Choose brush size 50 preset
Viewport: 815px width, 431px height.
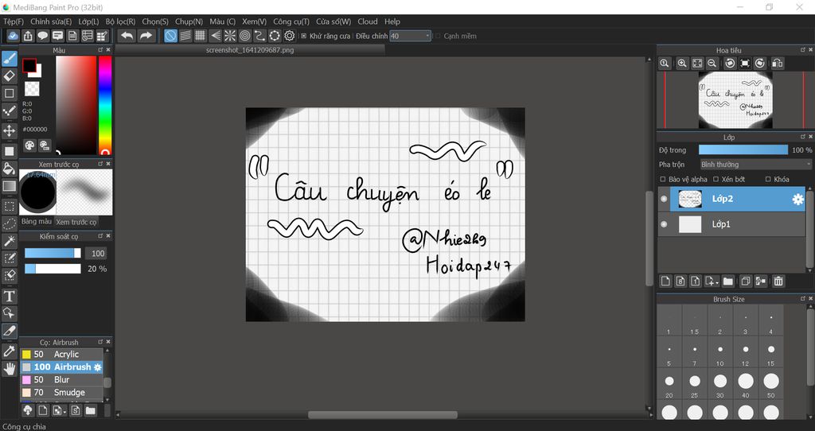click(x=770, y=386)
